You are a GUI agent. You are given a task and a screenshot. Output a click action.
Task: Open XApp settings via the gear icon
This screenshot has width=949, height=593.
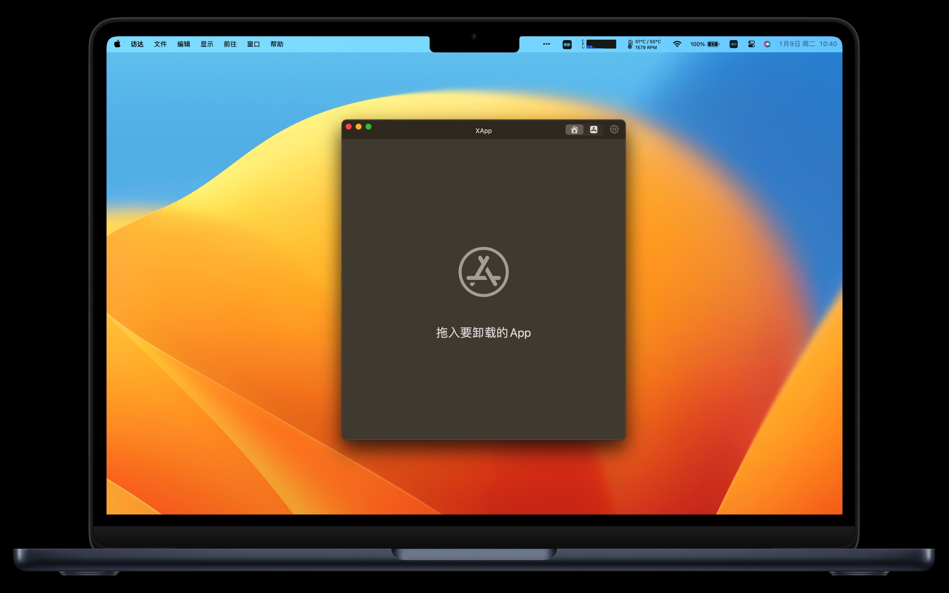click(614, 129)
